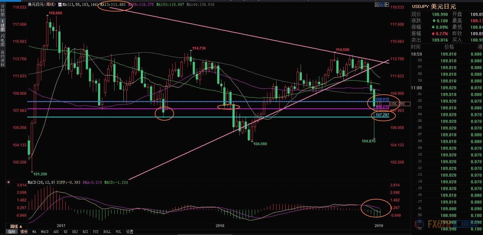Click the 涨幅 value 0.09%

(442, 27)
